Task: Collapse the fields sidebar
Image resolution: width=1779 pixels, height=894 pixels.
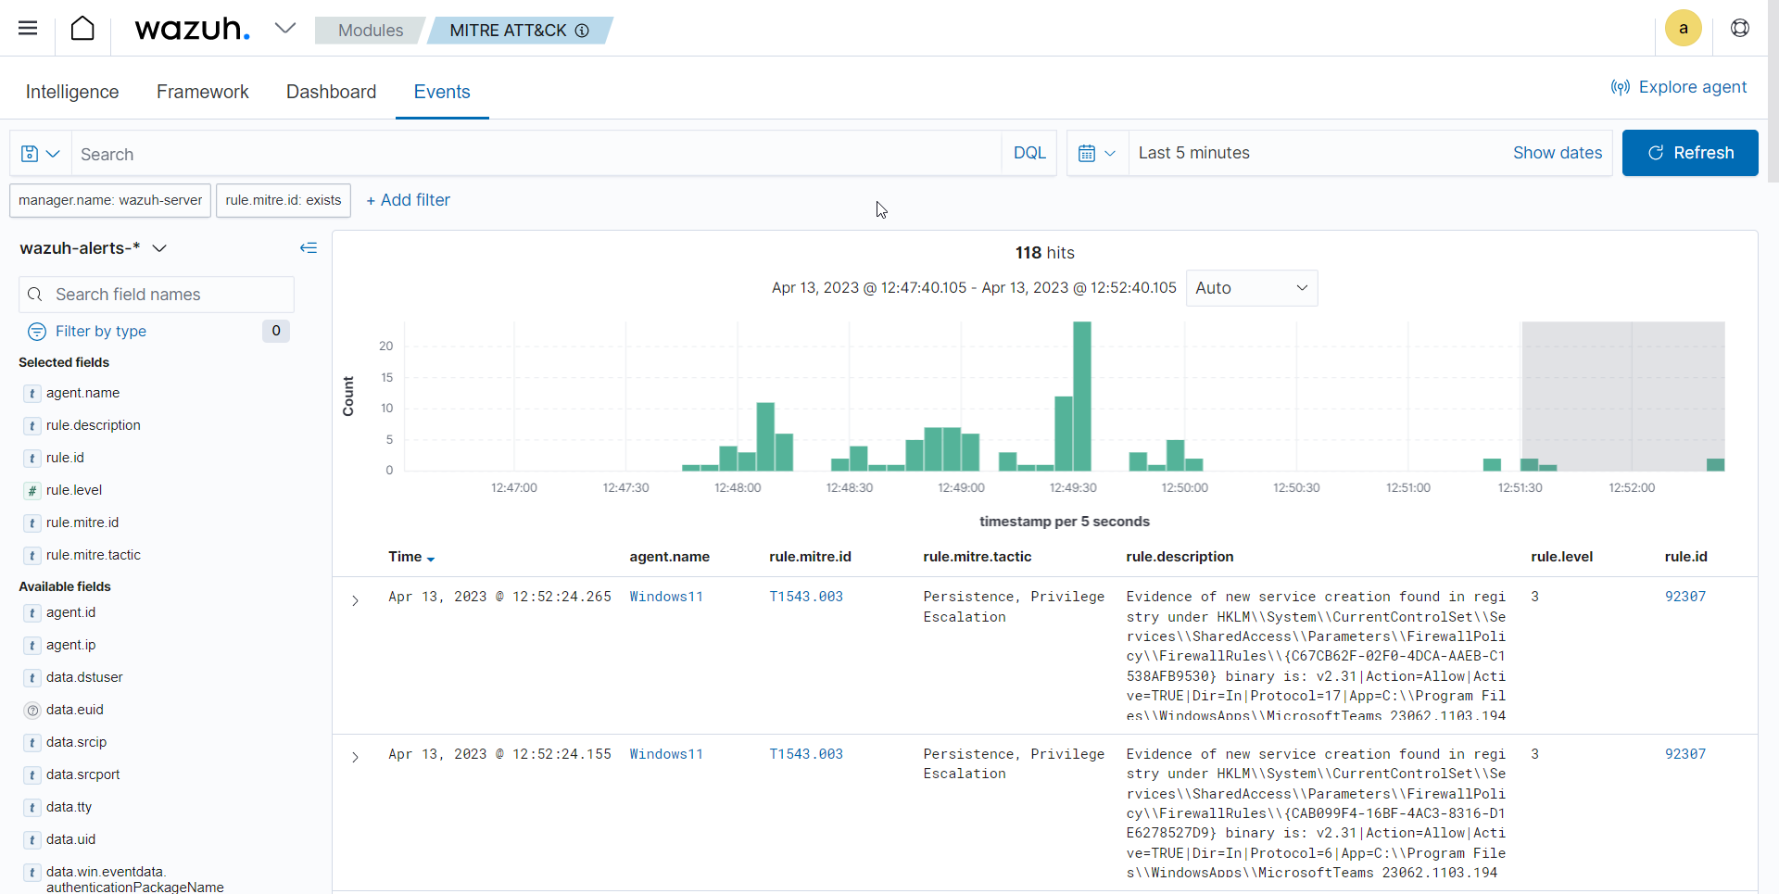Action: [309, 248]
